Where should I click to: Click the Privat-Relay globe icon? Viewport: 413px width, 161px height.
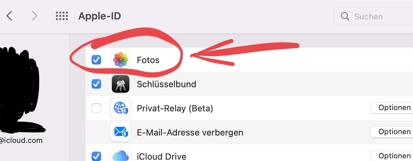(x=121, y=108)
